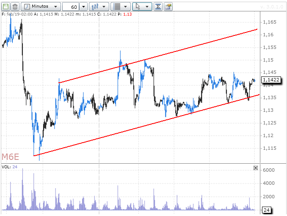Click the current price label 1,1422

[271, 79]
